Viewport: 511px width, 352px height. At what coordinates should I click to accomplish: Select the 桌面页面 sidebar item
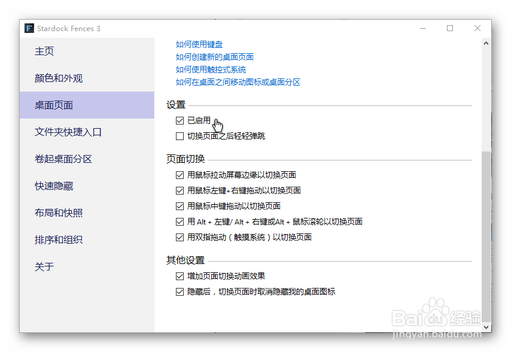click(87, 105)
